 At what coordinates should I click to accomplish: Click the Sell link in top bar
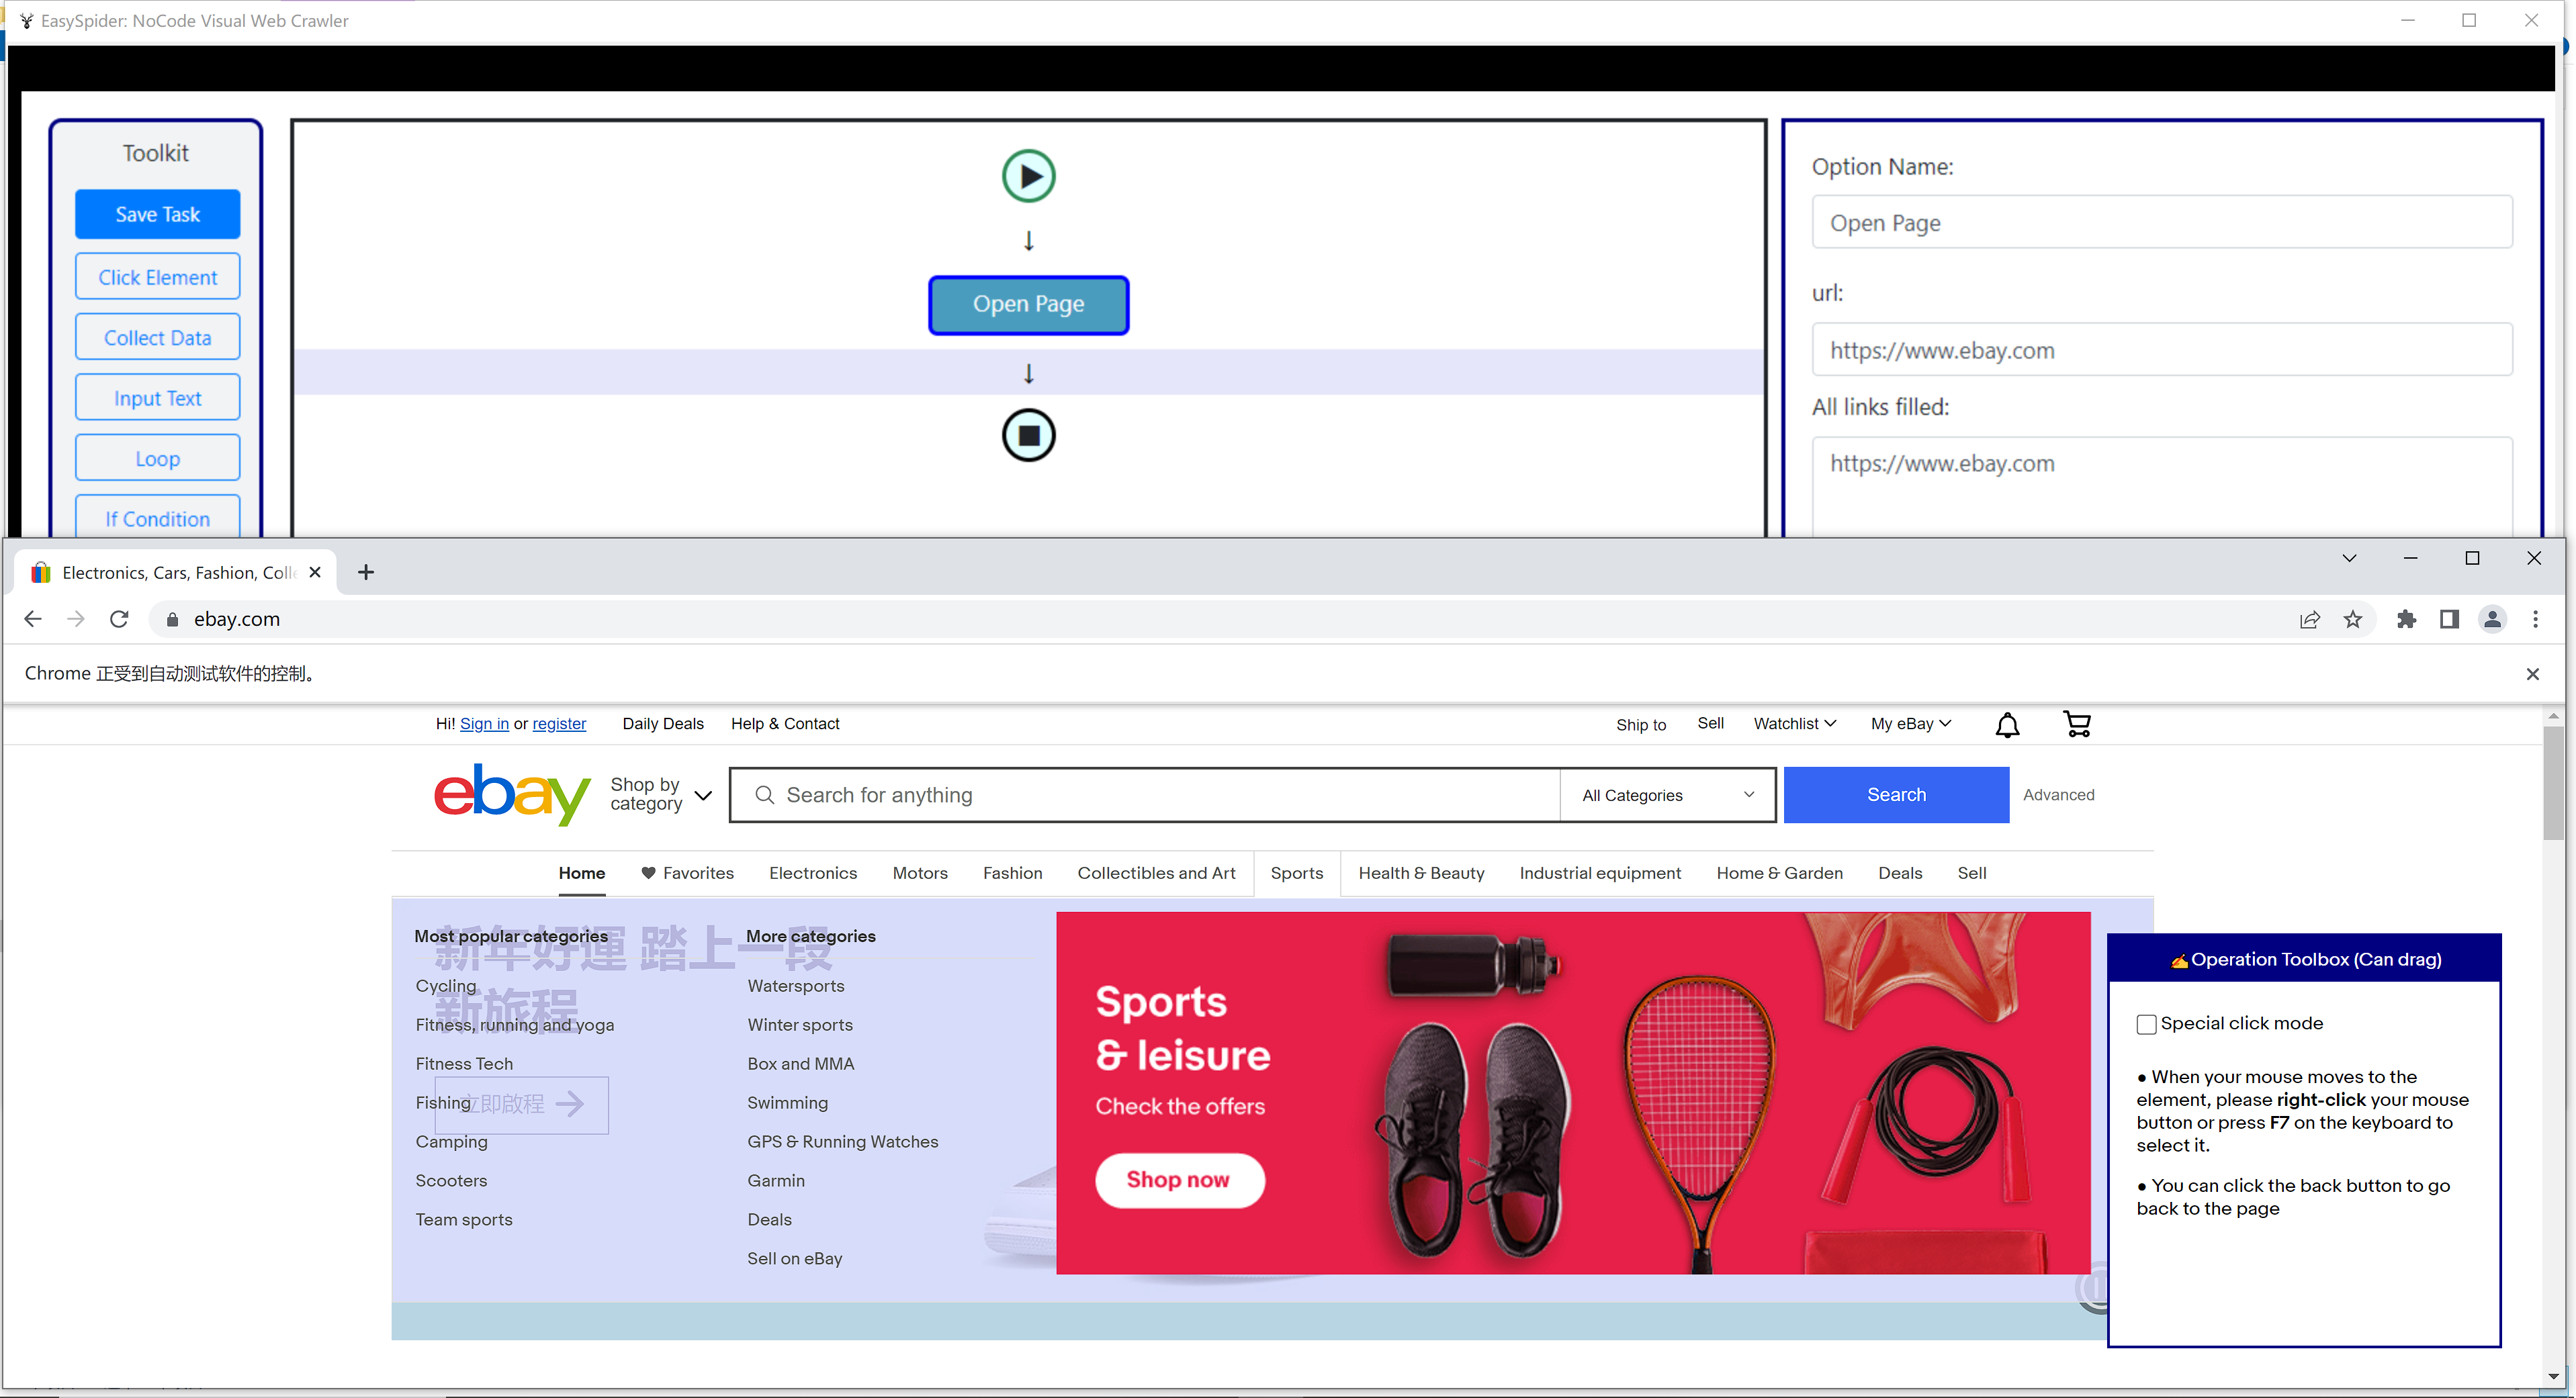pos(1710,723)
